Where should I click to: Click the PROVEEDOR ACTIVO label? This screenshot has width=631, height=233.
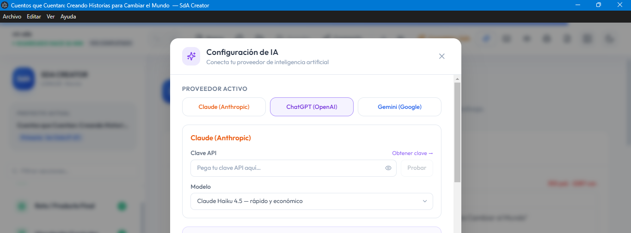coord(214,89)
